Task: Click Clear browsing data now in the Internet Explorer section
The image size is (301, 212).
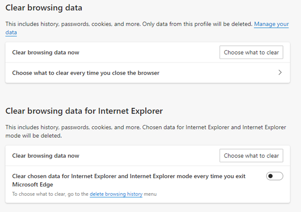Action: click(46, 156)
